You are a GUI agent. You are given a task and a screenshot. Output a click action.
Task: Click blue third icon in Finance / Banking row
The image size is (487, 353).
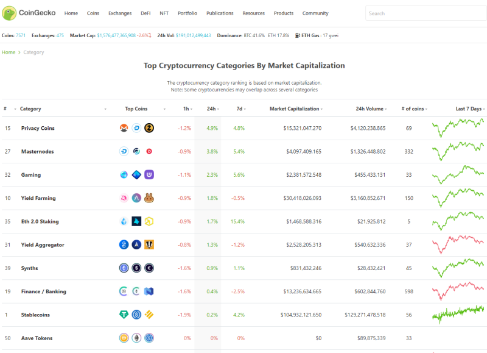click(x=149, y=291)
